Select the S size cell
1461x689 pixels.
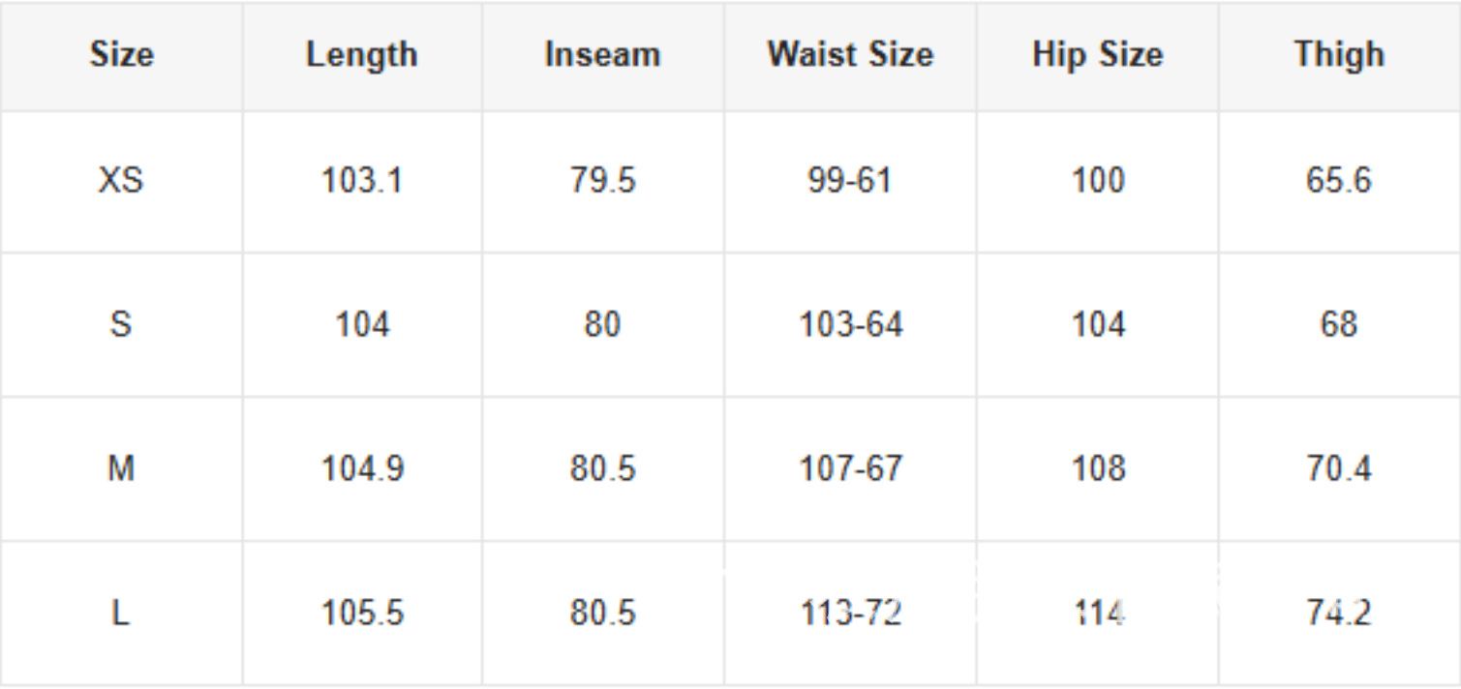click(x=121, y=324)
